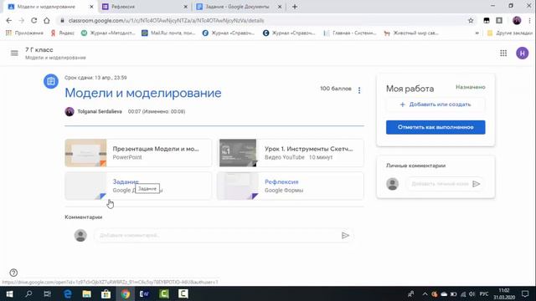Open Windows search magnifier on taskbar
This screenshot has width=536, height=301.
[28, 293]
